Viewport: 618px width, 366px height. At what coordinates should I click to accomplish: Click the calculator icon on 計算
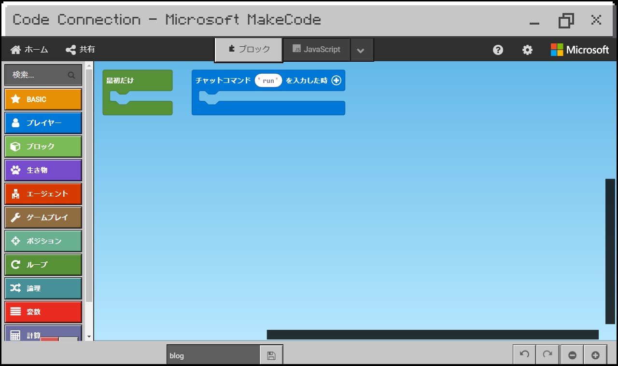pos(15,335)
